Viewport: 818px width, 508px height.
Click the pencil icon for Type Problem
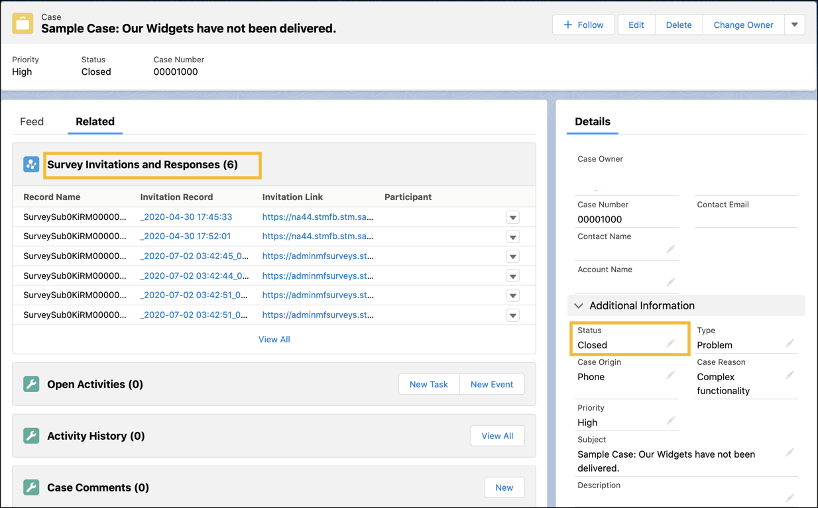pos(790,343)
